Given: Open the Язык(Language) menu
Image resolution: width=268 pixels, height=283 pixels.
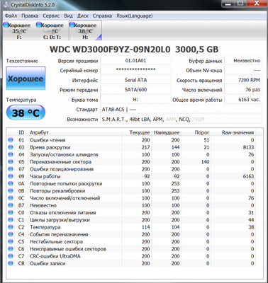Looking at the screenshot, I should (135, 16).
